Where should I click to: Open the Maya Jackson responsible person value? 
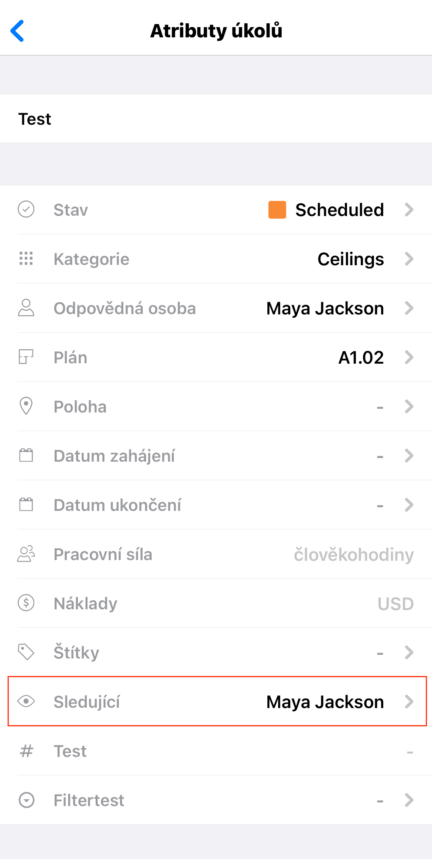point(325,309)
